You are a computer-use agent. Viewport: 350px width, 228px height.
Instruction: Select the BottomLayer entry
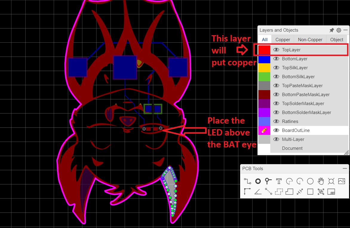tap(295, 58)
